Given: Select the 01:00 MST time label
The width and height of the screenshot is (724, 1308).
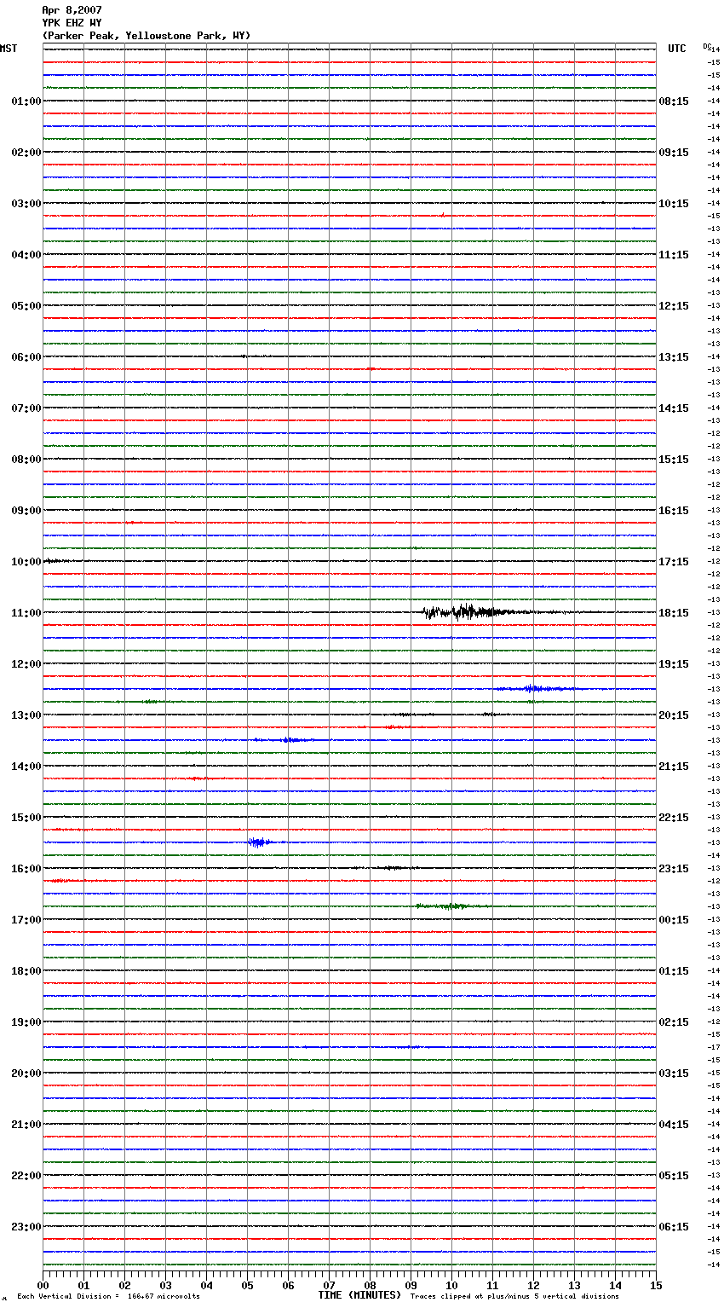Looking at the screenshot, I should point(26,101).
